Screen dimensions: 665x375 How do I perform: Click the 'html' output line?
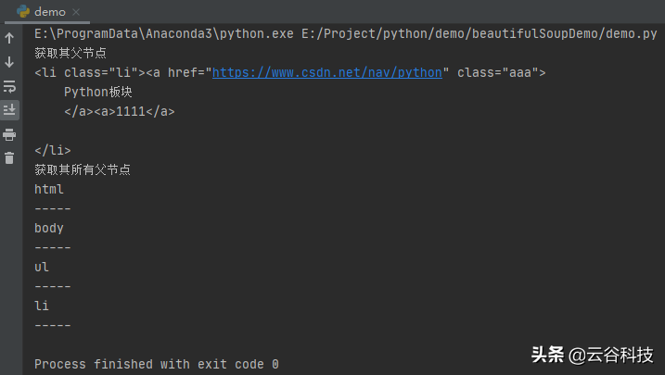click(49, 189)
